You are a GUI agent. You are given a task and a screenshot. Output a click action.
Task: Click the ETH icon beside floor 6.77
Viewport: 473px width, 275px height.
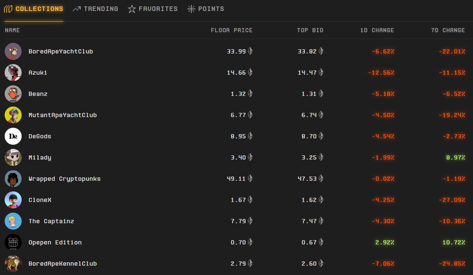(x=250, y=115)
